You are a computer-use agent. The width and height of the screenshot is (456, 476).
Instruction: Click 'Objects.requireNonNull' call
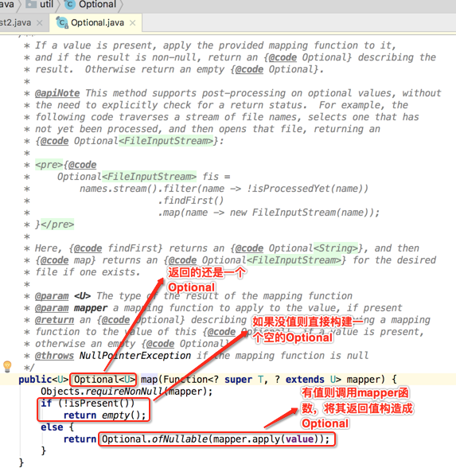(103, 392)
